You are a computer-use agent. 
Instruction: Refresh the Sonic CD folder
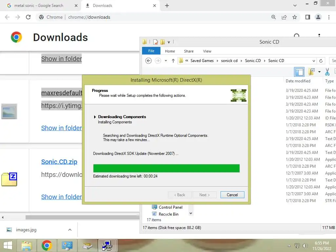(x=321, y=61)
